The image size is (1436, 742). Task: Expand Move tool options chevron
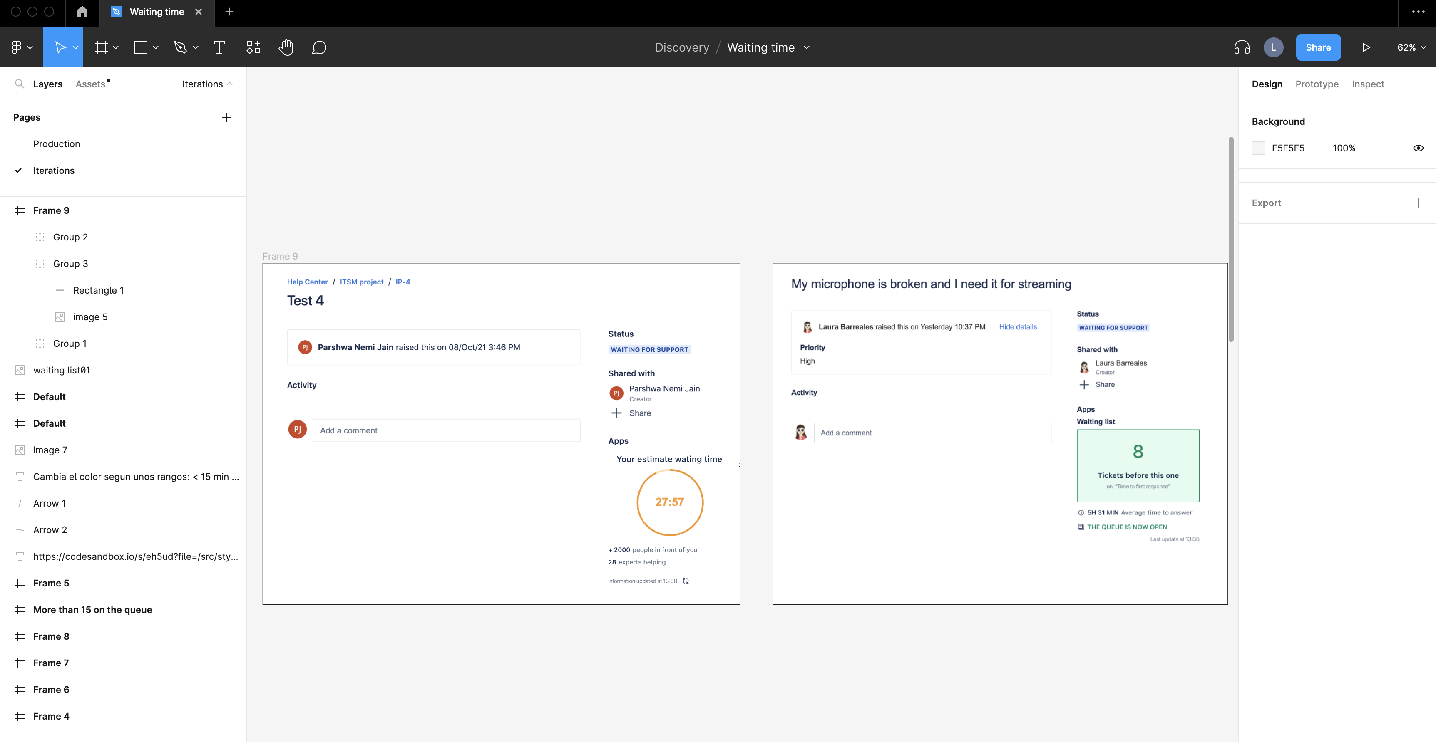coord(76,47)
